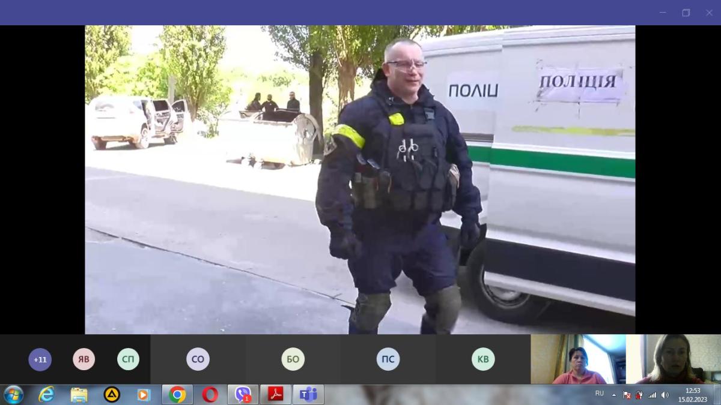The width and height of the screenshot is (721, 405).
Task: Open Windows Explorer folder icon
Action: (x=79, y=394)
